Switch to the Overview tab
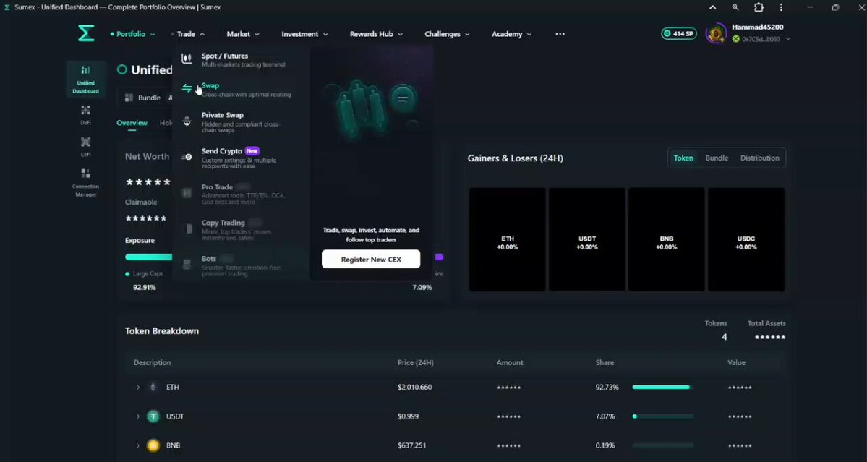The width and height of the screenshot is (867, 462). click(132, 123)
